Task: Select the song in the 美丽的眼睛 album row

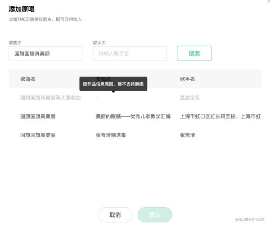Action: 38,116
